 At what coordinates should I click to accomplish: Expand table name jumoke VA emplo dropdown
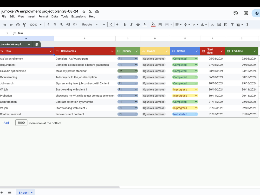[x=29, y=44]
